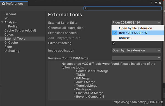Click "SourceGear DiffMerge" in the tools list

(x=92, y=71)
